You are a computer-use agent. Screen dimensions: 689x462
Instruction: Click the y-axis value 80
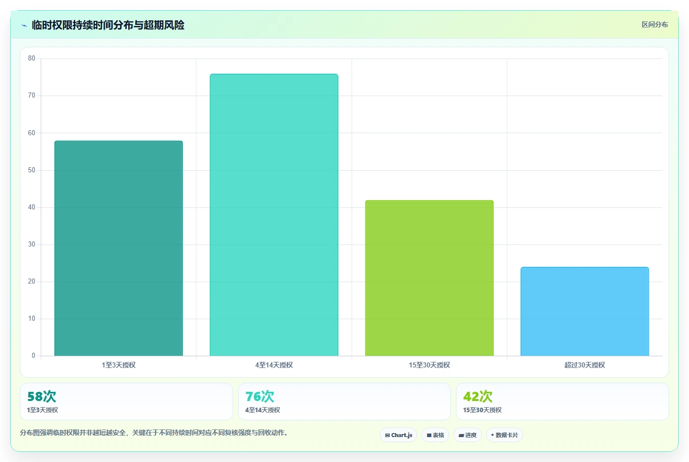tap(32, 58)
